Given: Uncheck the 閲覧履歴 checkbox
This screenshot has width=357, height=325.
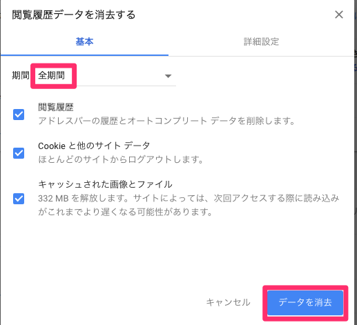Looking at the screenshot, I should click(x=19, y=115).
